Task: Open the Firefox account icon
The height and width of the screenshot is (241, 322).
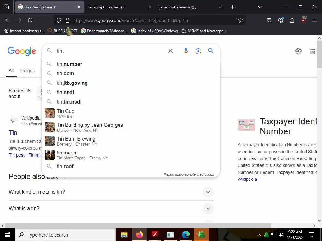Action: click(280, 20)
